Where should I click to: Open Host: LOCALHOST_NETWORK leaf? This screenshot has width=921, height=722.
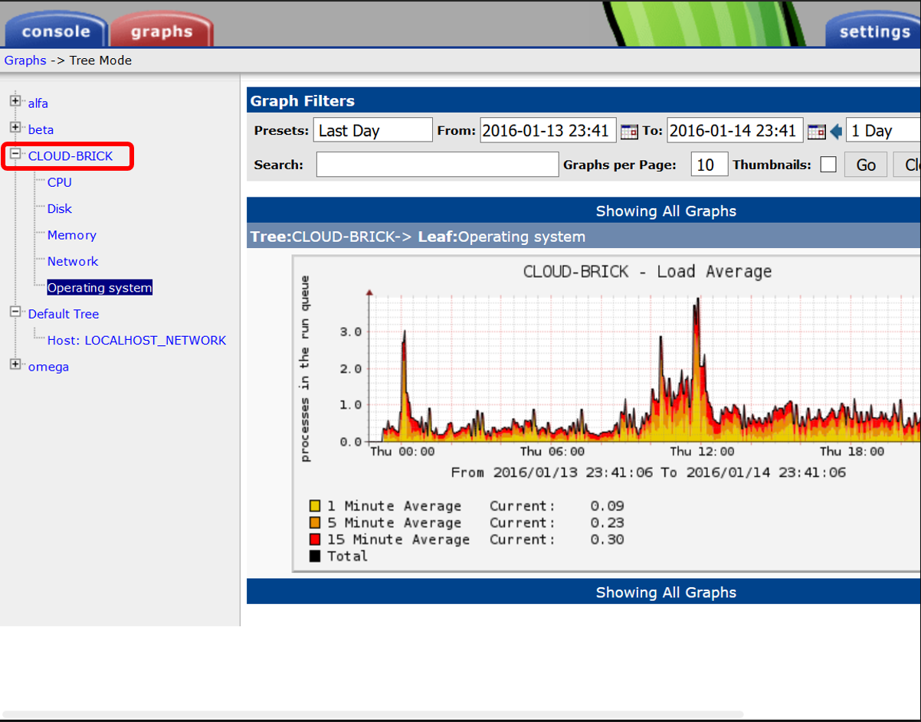pos(136,340)
